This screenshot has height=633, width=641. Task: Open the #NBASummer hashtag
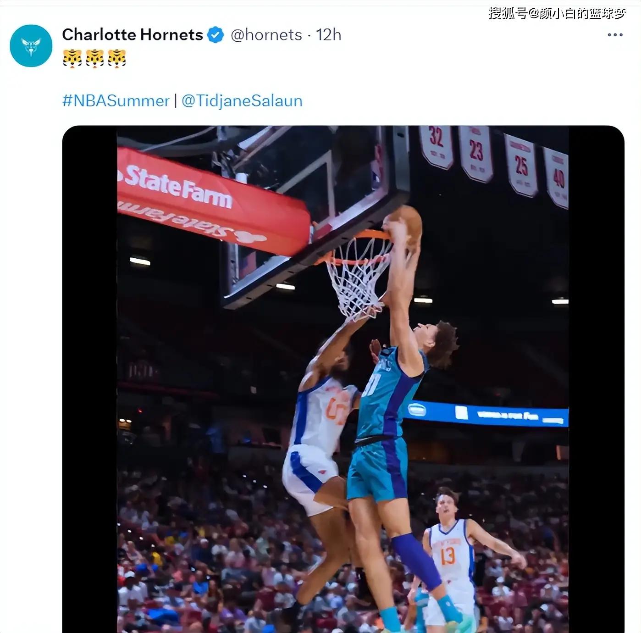(x=116, y=101)
